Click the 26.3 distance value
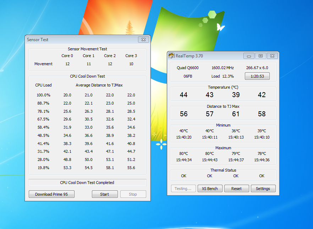The width and height of the screenshot is (313, 229). click(89, 111)
